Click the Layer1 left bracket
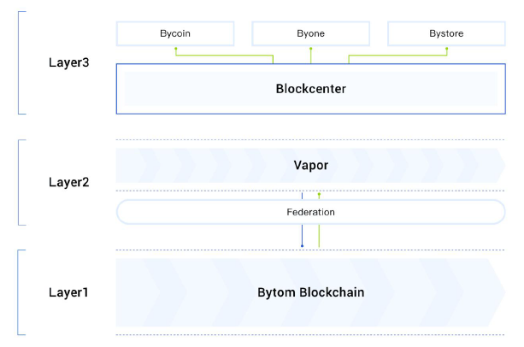The height and width of the screenshot is (347, 524). point(20,292)
